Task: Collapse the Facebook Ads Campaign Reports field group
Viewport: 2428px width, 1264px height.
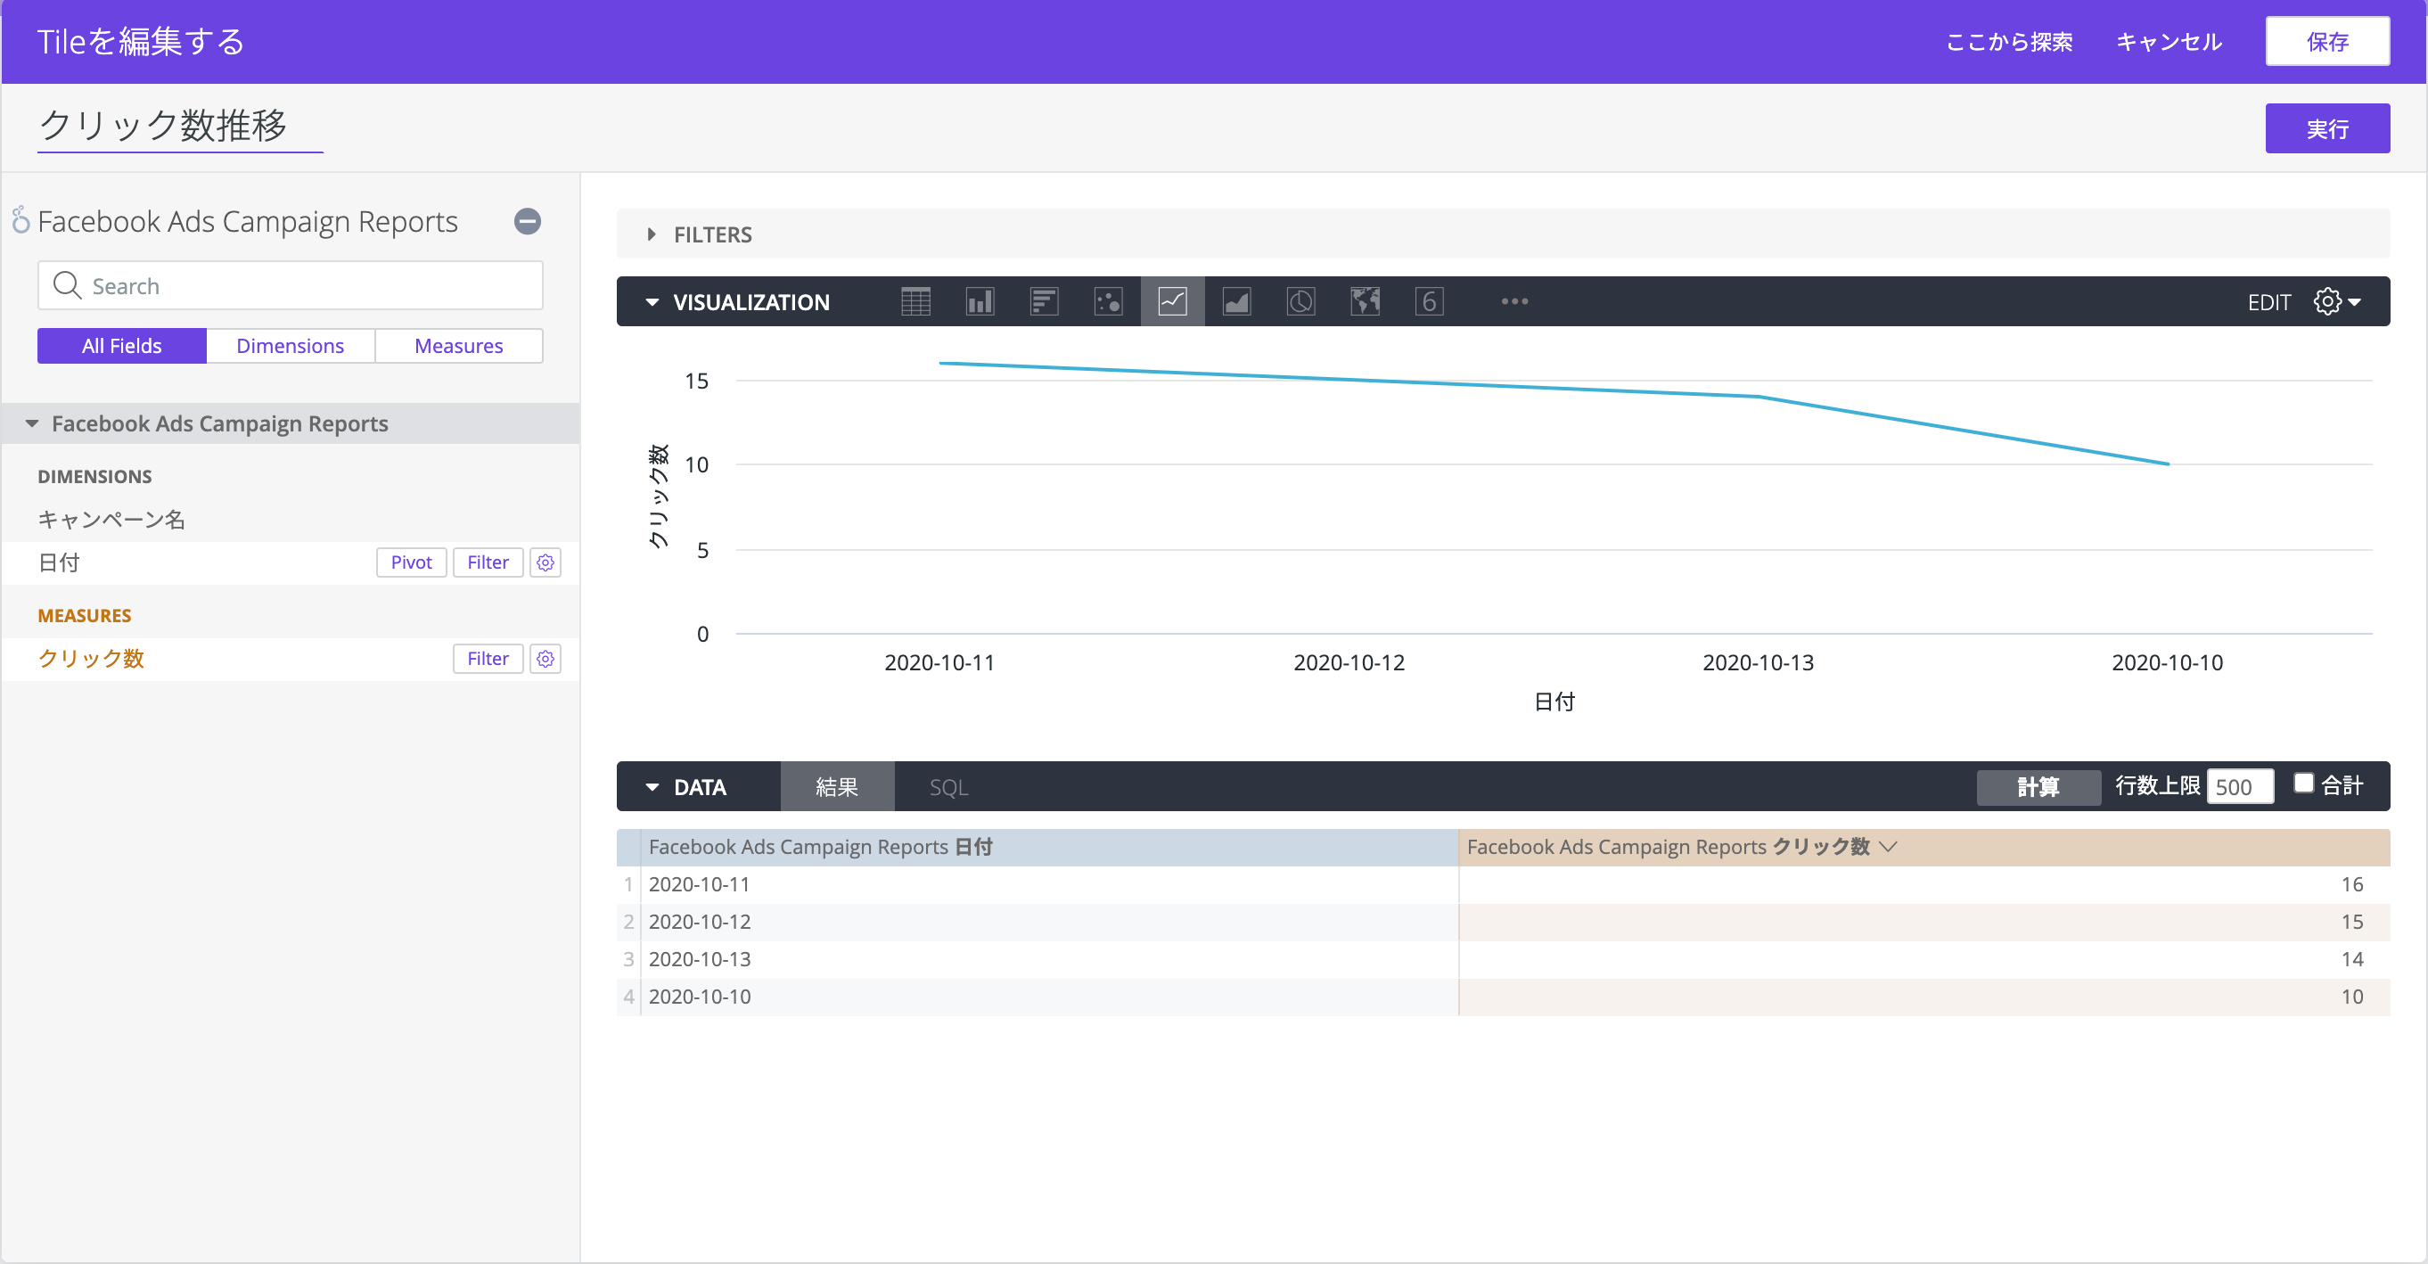Action: click(32, 424)
